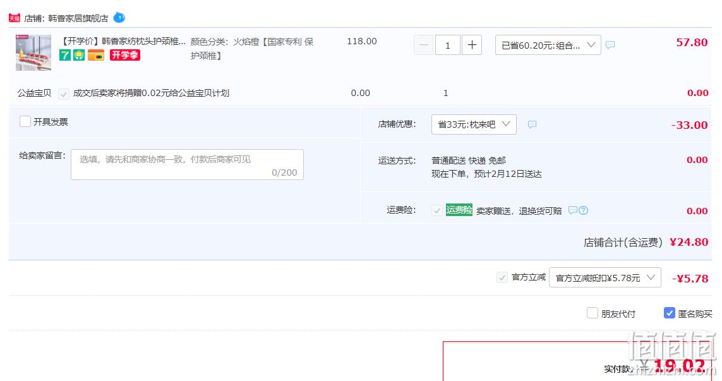The image size is (722, 381).
Task: Click the store total ¥24.80
Action: coord(689,242)
